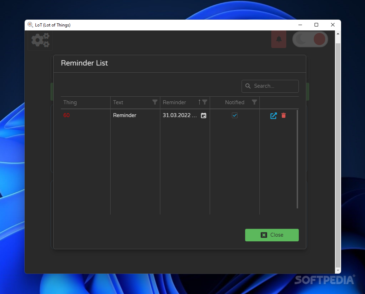Open the Notified column filter
Viewport: 365px width, 294px height.
point(254,102)
